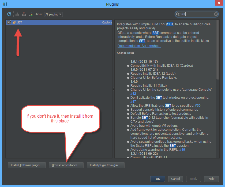Click the Change Notes heading
This screenshot has width=225, height=187.
pos(126,53)
